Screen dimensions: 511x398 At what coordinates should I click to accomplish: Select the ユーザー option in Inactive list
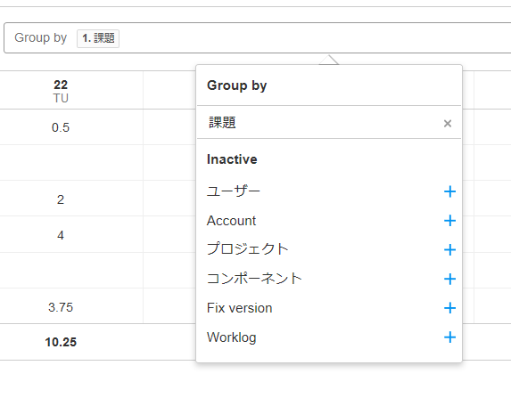(234, 191)
